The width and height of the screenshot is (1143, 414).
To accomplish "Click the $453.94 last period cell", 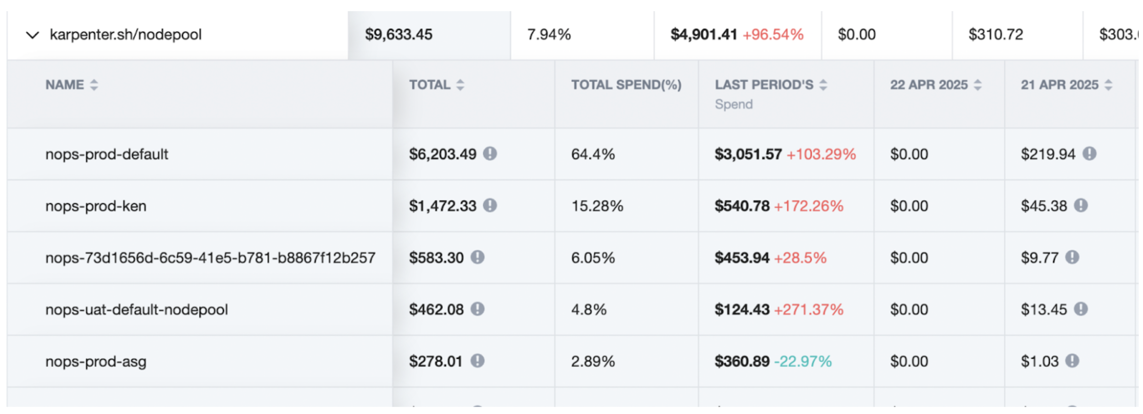I will [742, 258].
